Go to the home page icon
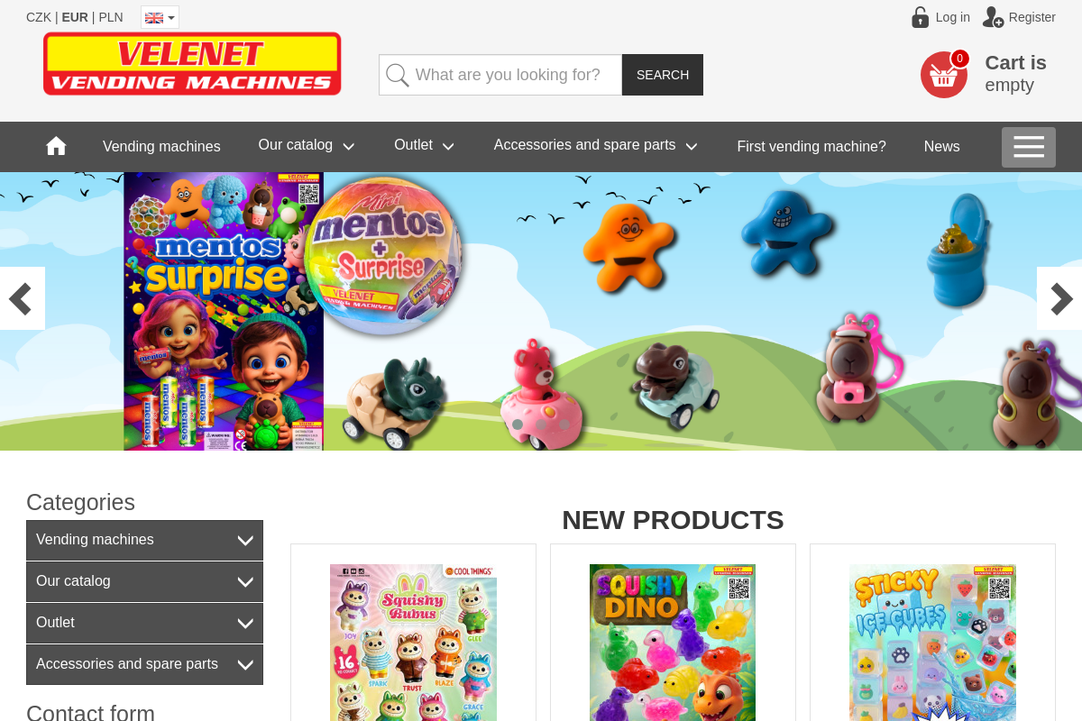This screenshot has height=721, width=1082. tap(56, 146)
